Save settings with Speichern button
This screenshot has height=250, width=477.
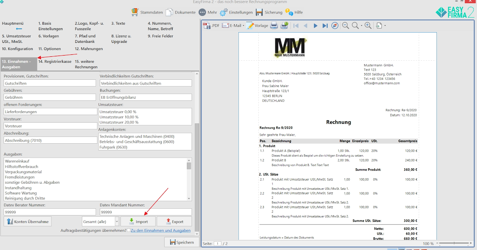[182, 242]
